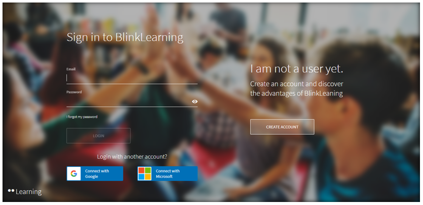Click the Google logo icon
Image resolution: width=423 pixels, height=205 pixels.
[x=74, y=174]
